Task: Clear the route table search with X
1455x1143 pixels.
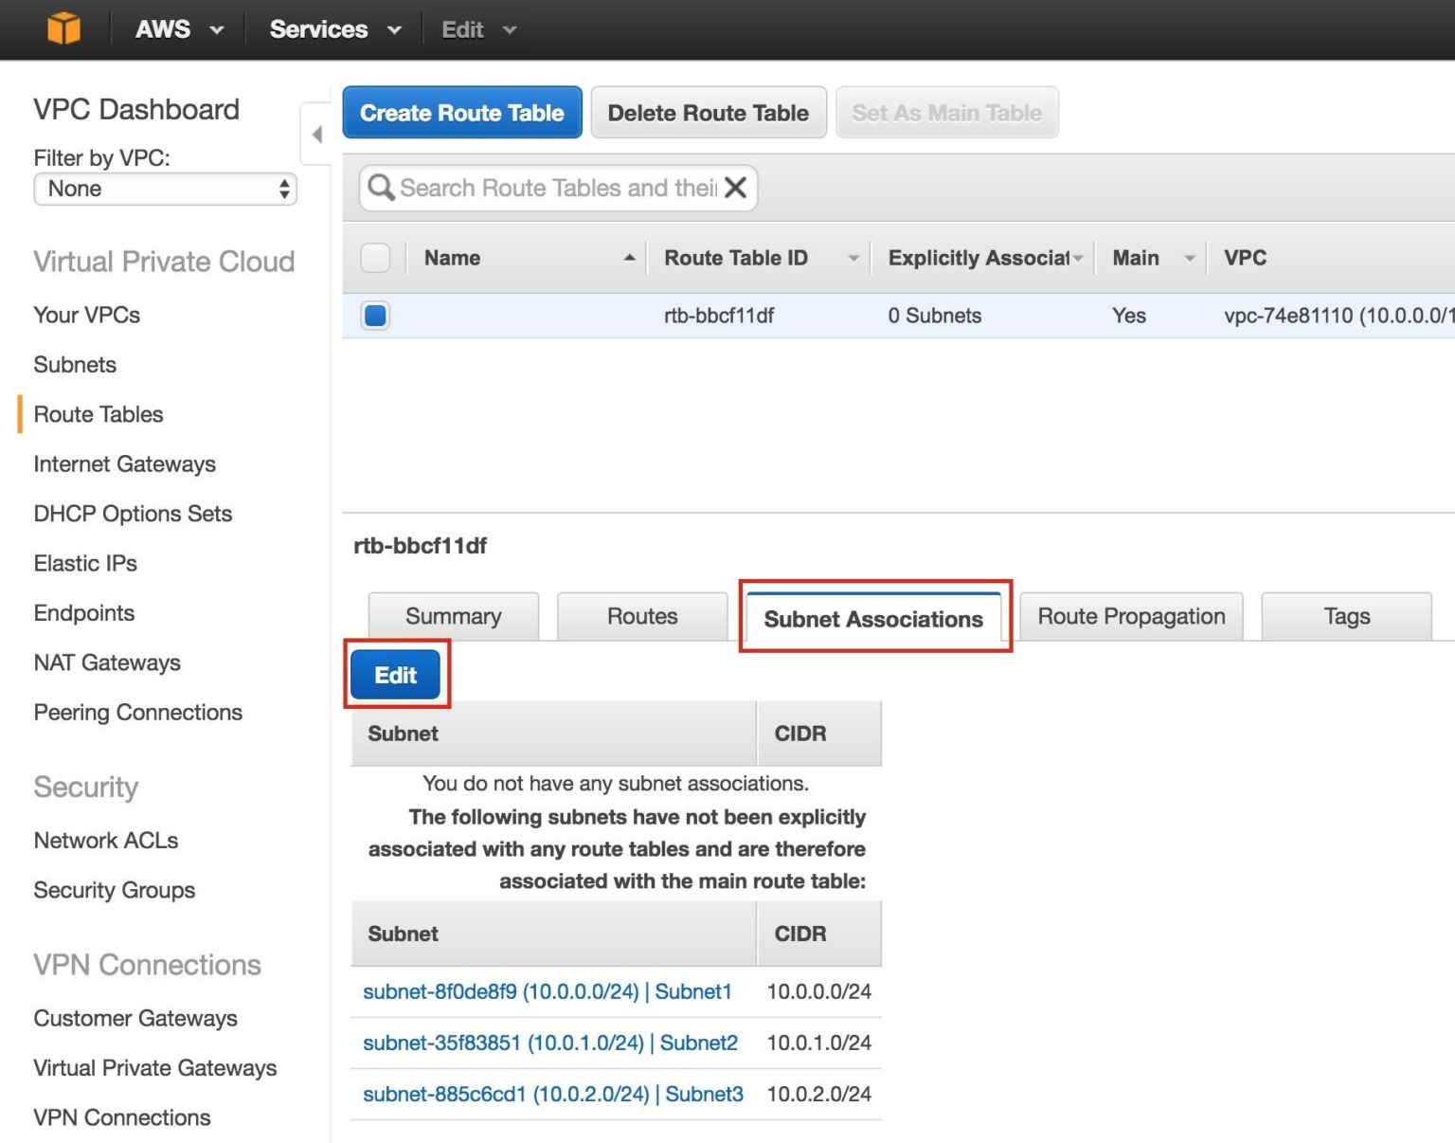Action: [x=735, y=188]
